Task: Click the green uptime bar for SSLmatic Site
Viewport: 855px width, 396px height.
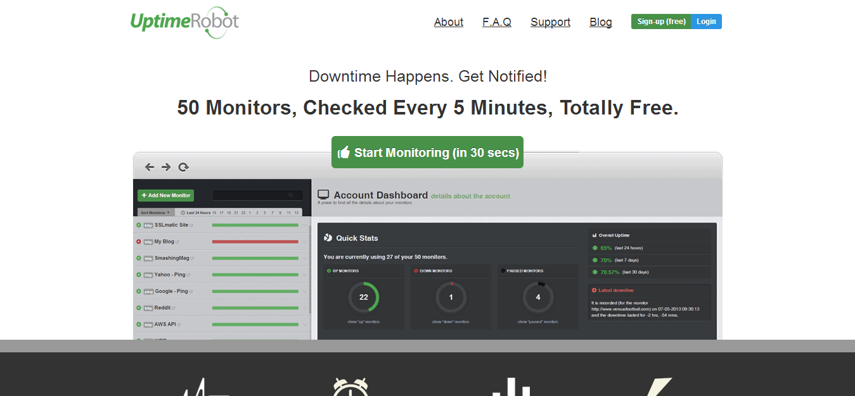Action: [255, 225]
